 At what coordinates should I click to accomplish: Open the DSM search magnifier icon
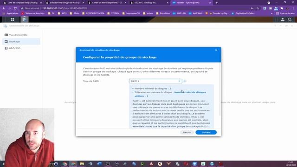[290, 19]
